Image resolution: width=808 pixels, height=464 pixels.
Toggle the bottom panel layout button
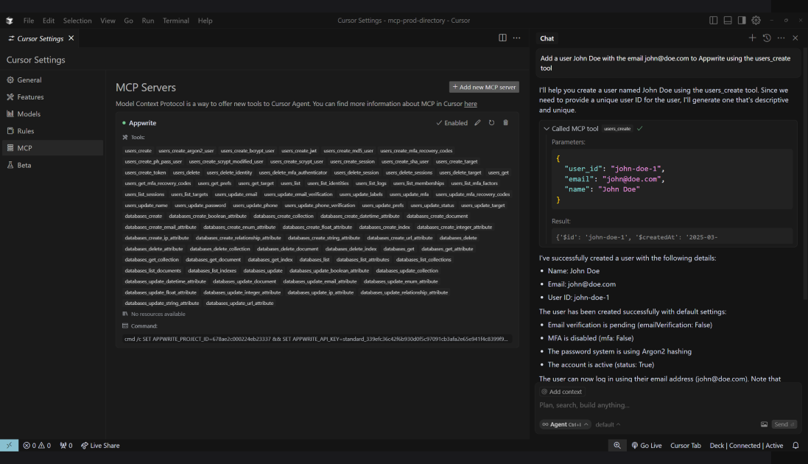coord(728,21)
